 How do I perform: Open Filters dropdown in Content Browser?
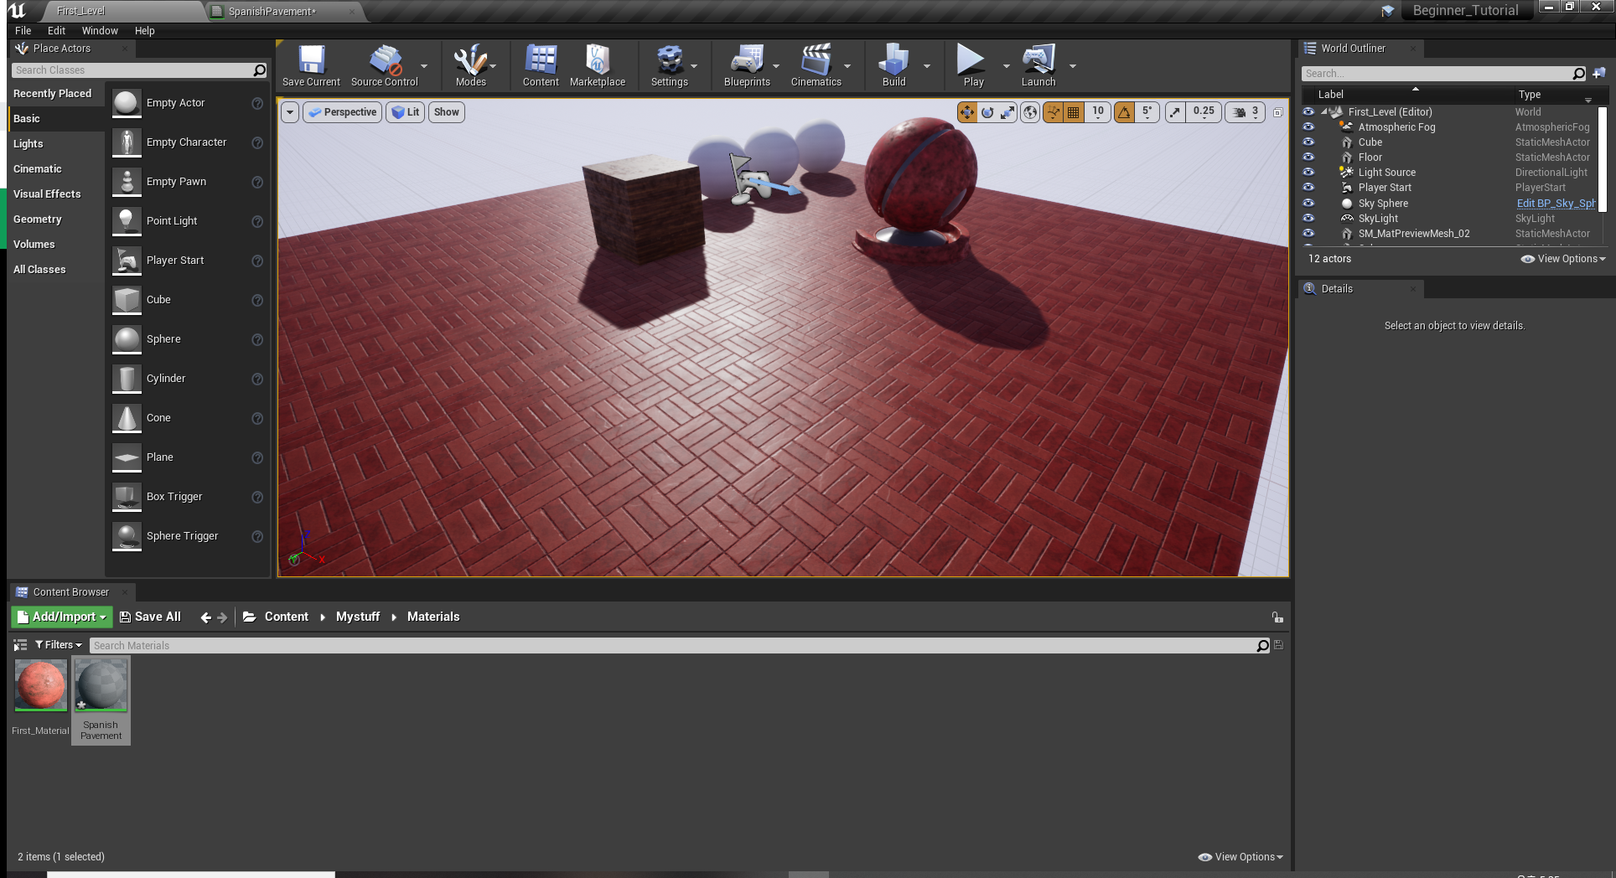[x=59, y=645]
